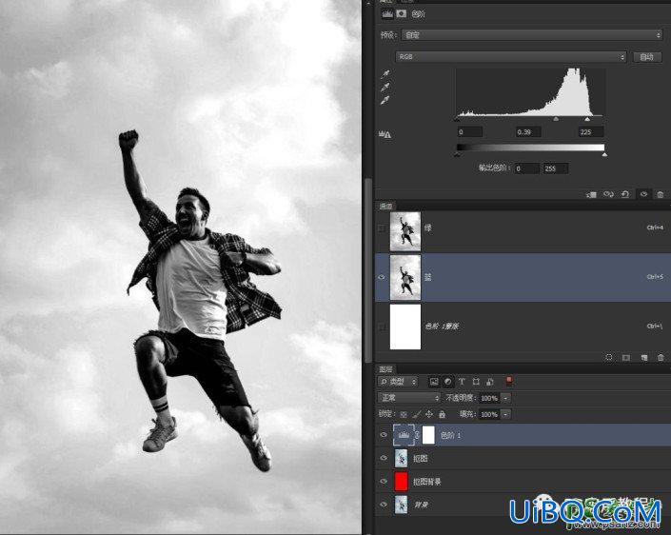Click the histogram warning recalculate icon
The height and width of the screenshot is (535, 671).
pyautogui.click(x=385, y=134)
